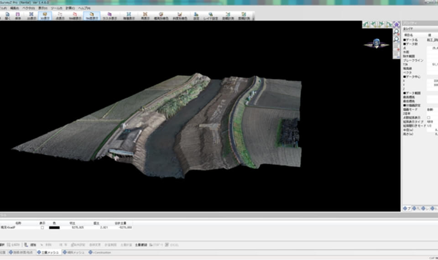
Task: Click the 土量確認 button
Action: [x=141, y=244]
